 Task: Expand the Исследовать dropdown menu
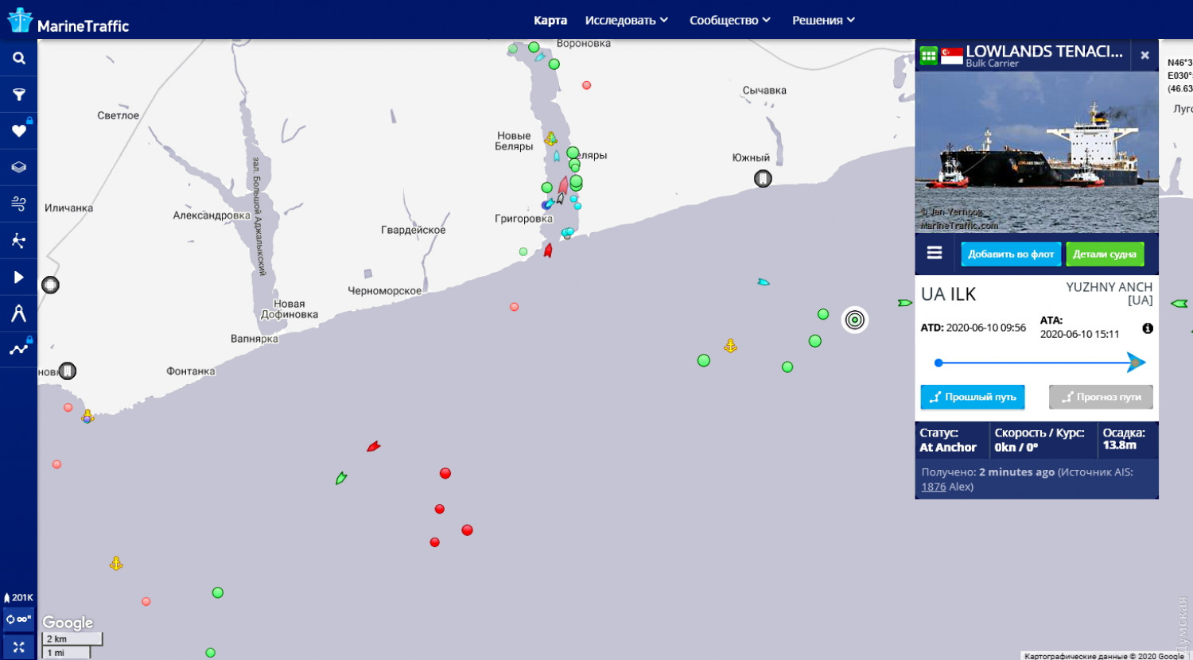(626, 20)
